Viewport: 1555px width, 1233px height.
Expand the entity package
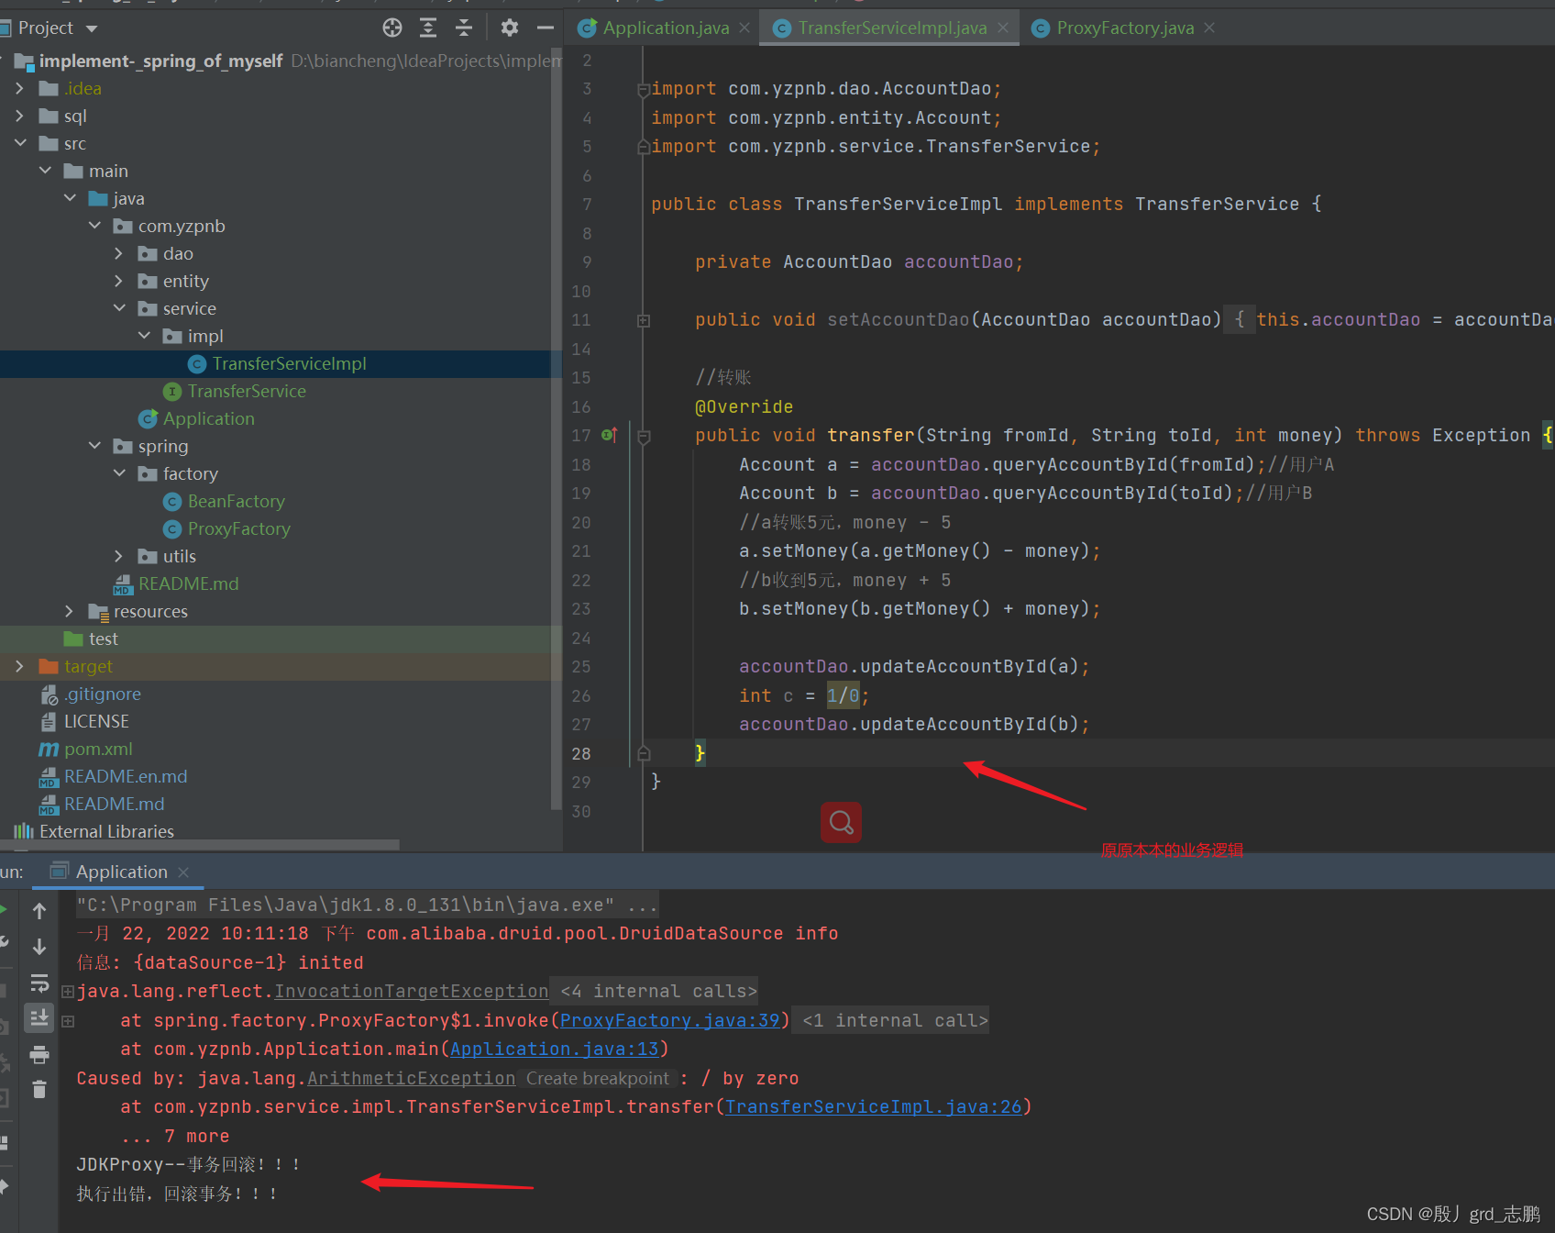tap(118, 281)
